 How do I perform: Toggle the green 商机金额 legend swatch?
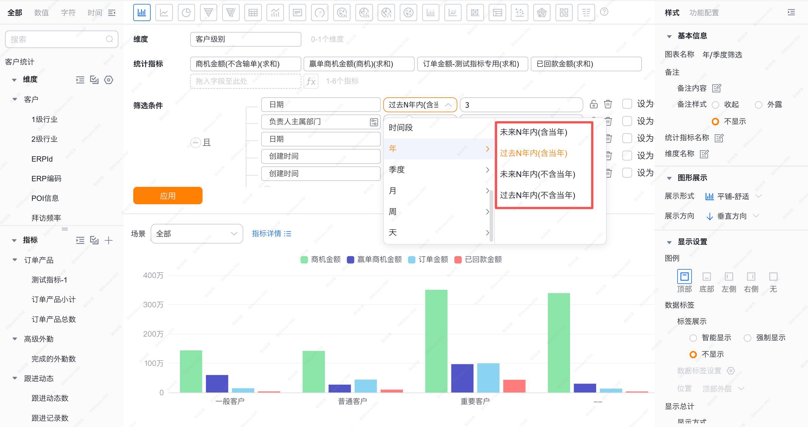click(x=304, y=260)
